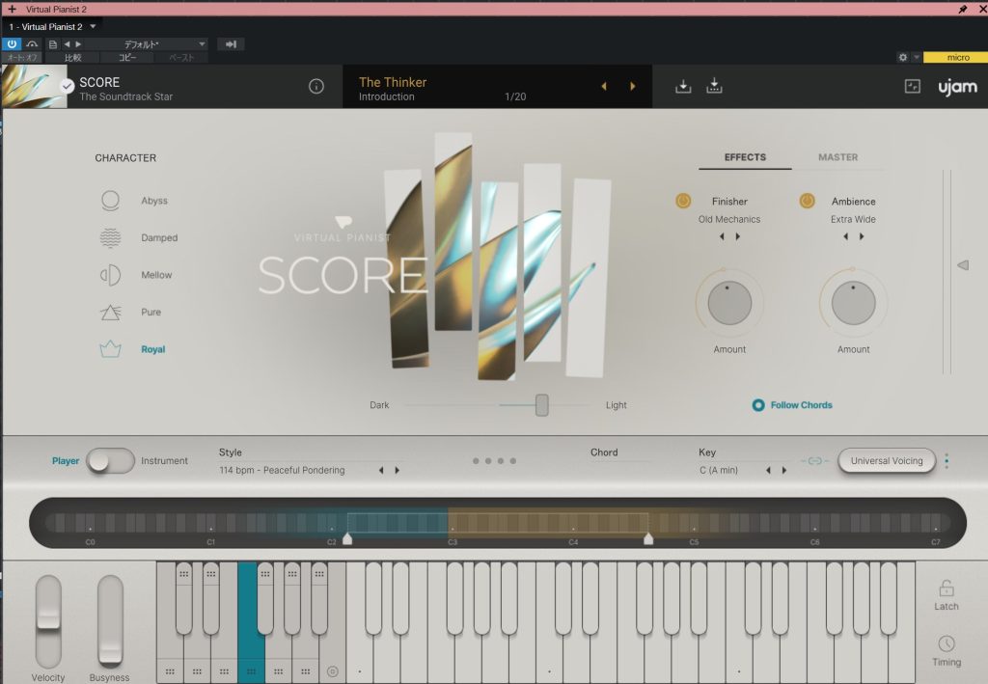
Task: Open the Timing clock setting
Action: tap(946, 643)
